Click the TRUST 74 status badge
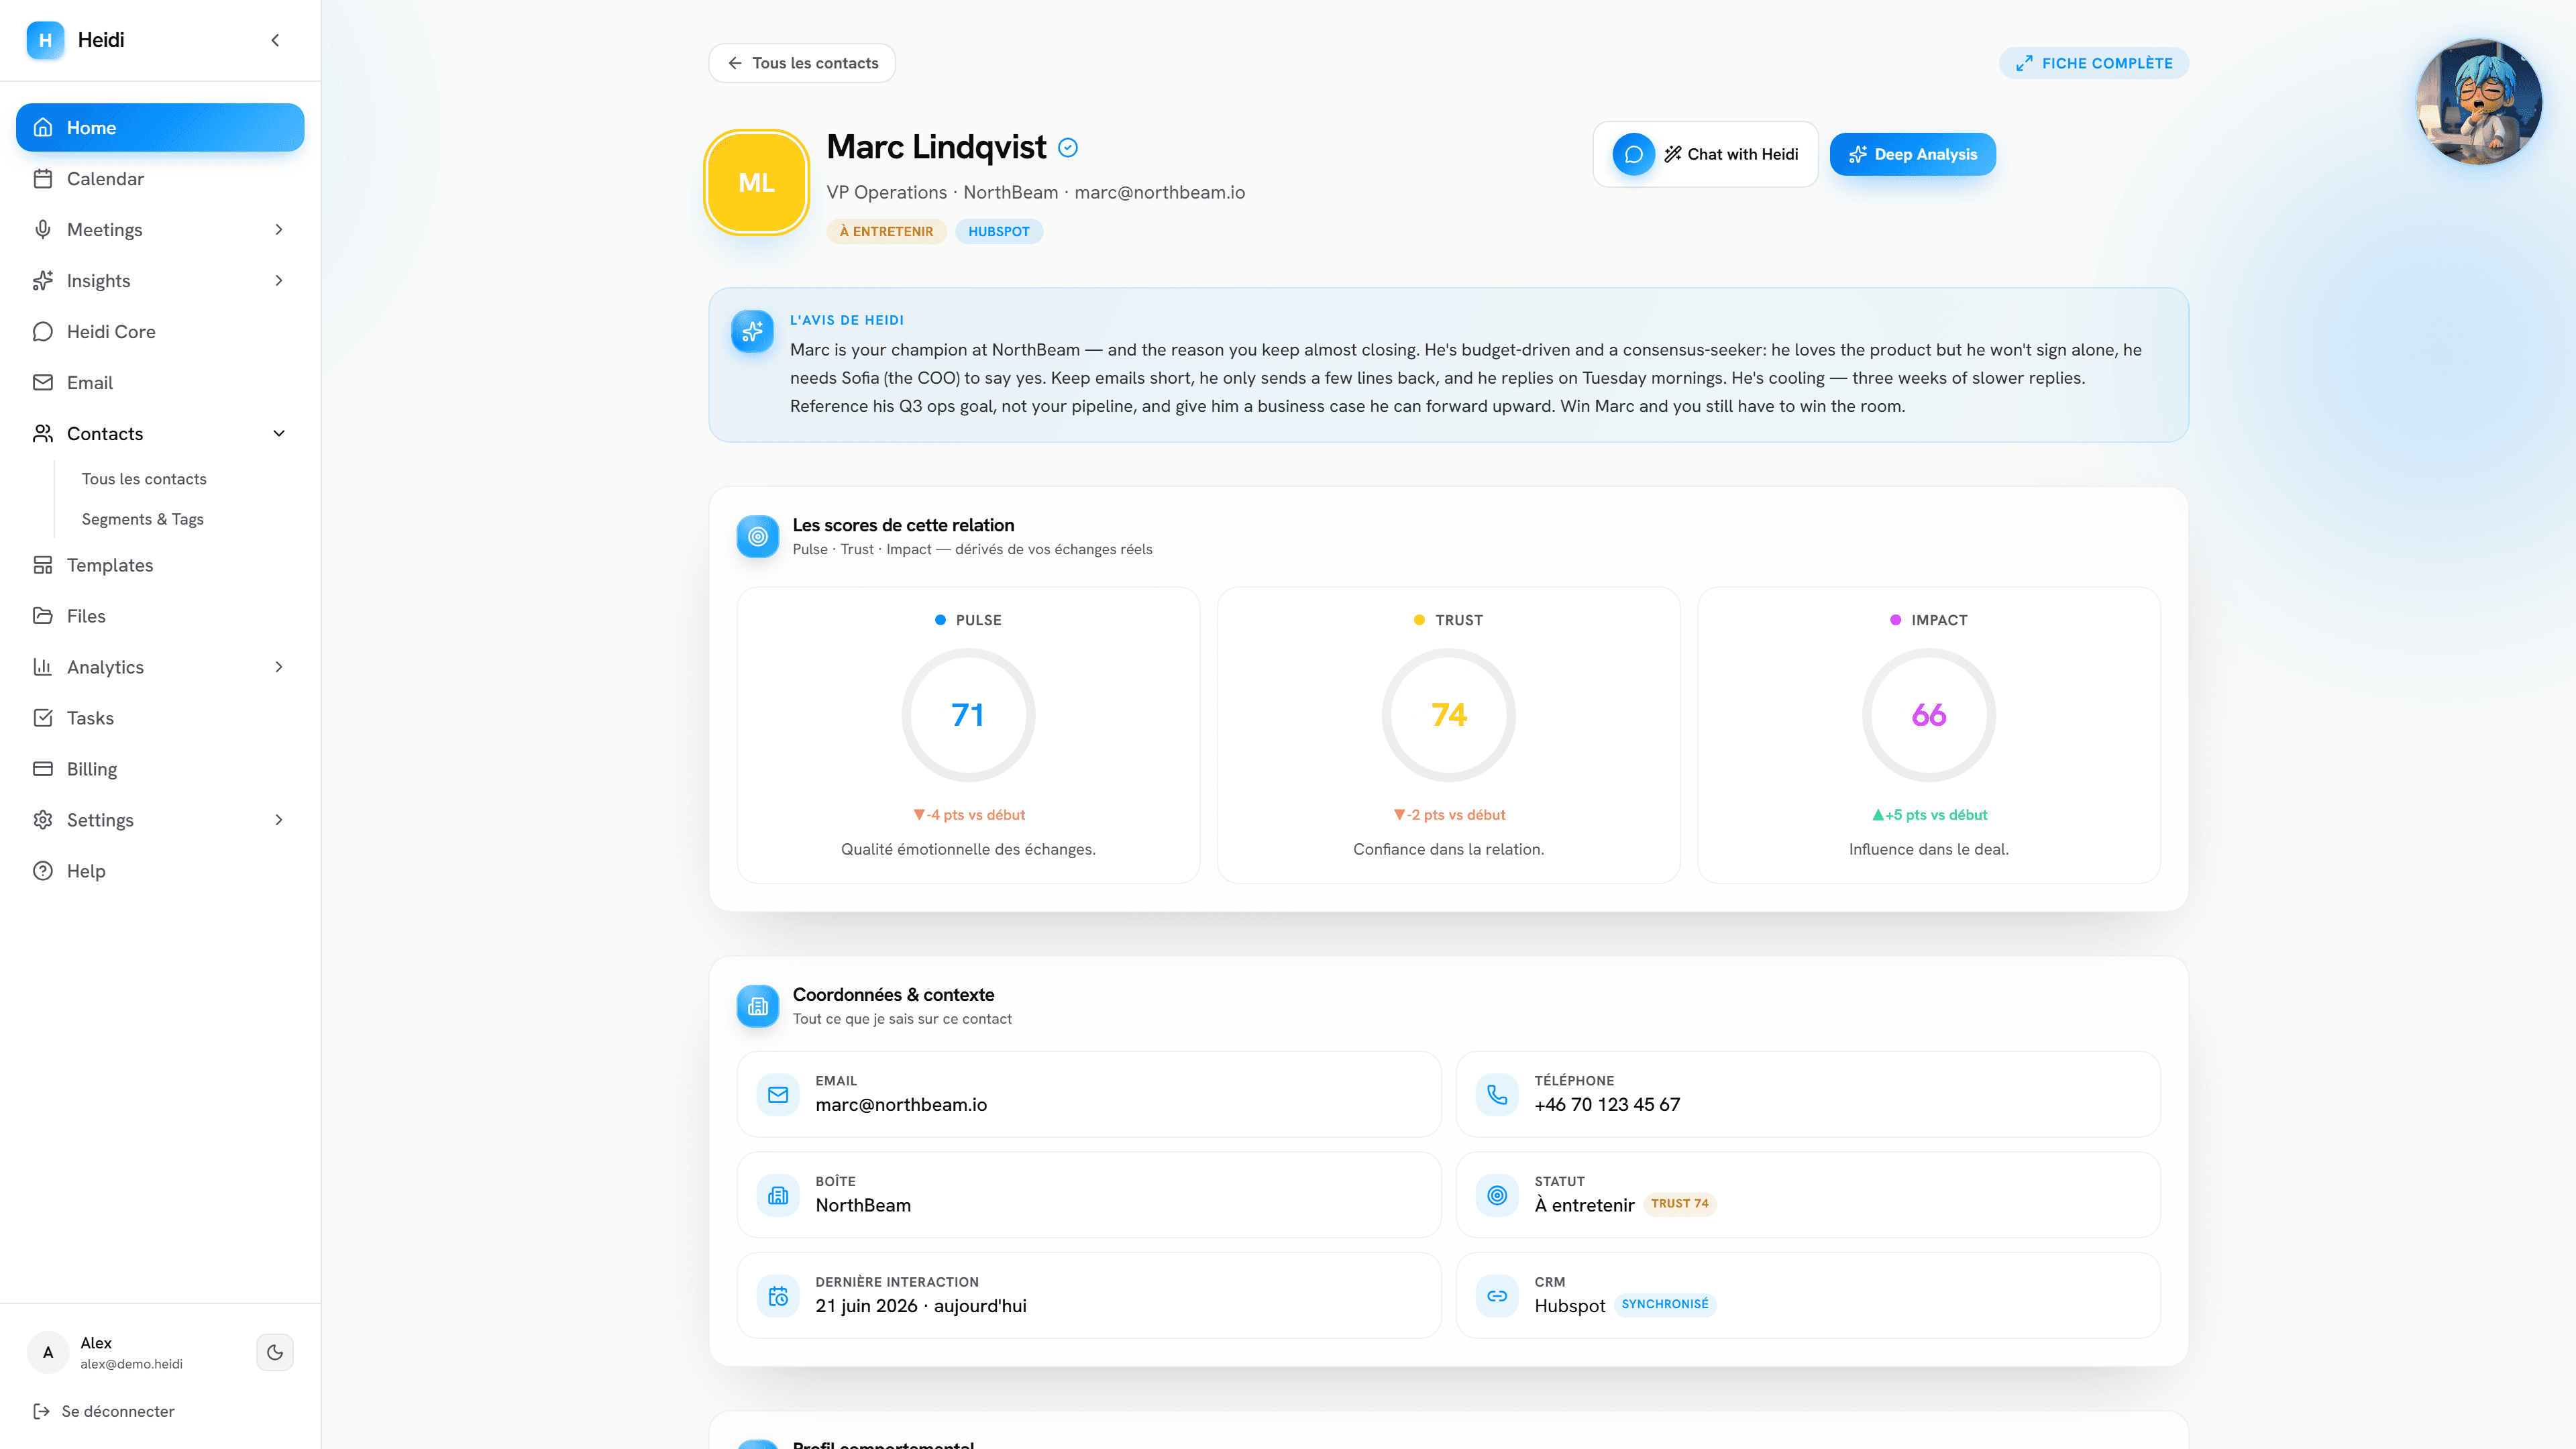This screenshot has height=1449, width=2576. [1680, 1204]
